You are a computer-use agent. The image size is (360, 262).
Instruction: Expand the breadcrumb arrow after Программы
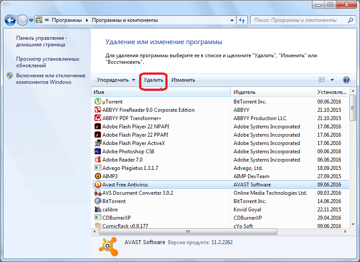click(87, 20)
